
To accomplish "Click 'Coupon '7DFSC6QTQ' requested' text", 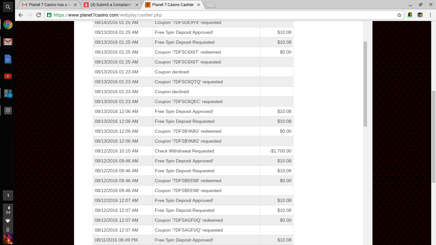I will 189,82.
